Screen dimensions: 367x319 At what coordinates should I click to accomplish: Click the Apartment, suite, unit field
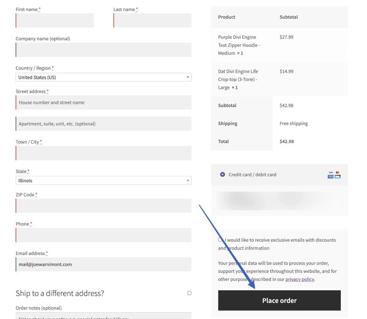pyautogui.click(x=103, y=124)
